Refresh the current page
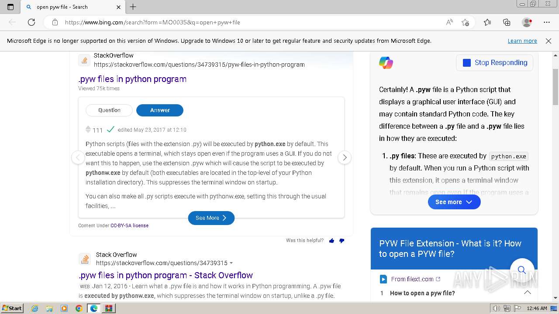 point(31,22)
